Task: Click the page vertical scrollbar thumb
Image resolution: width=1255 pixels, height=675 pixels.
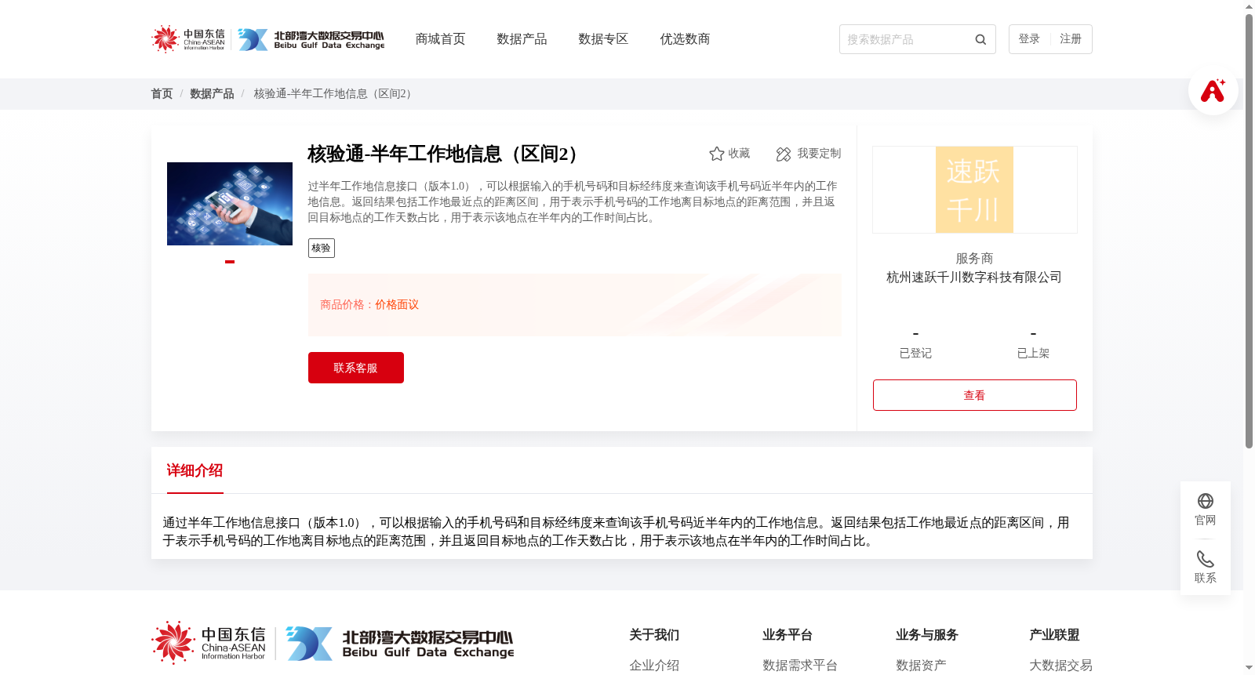Action: coord(1249,231)
